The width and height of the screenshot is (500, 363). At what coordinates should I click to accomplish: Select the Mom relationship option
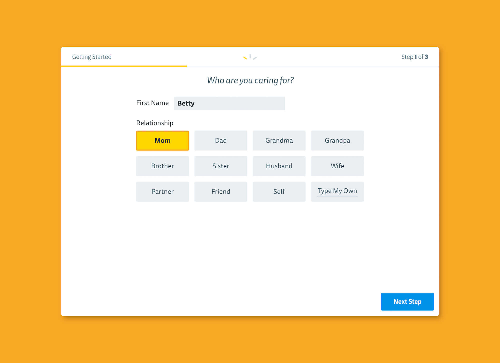click(x=162, y=141)
